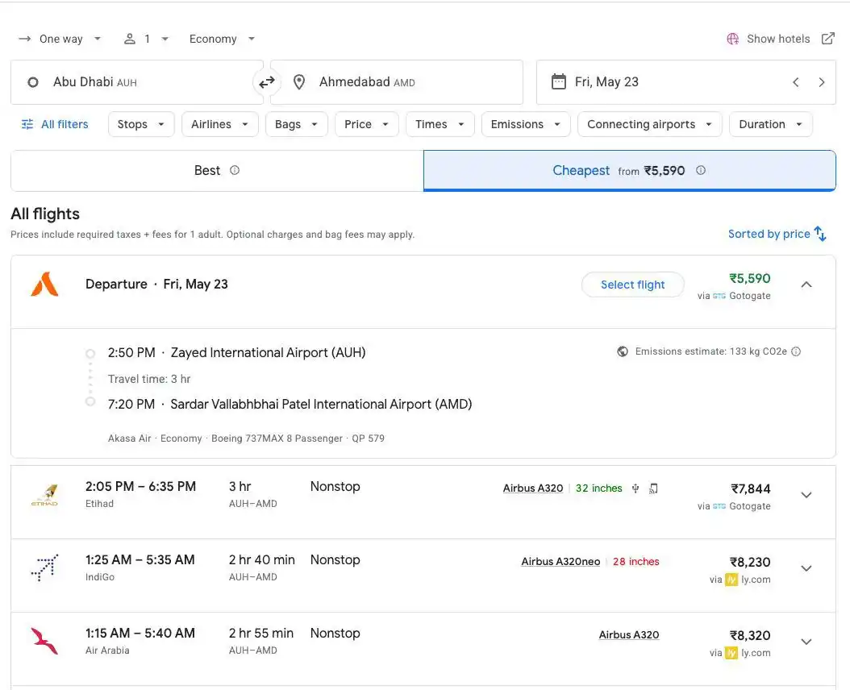Expand the IndiGo flight details
Image resolution: width=850 pixels, height=690 pixels.
click(x=806, y=568)
